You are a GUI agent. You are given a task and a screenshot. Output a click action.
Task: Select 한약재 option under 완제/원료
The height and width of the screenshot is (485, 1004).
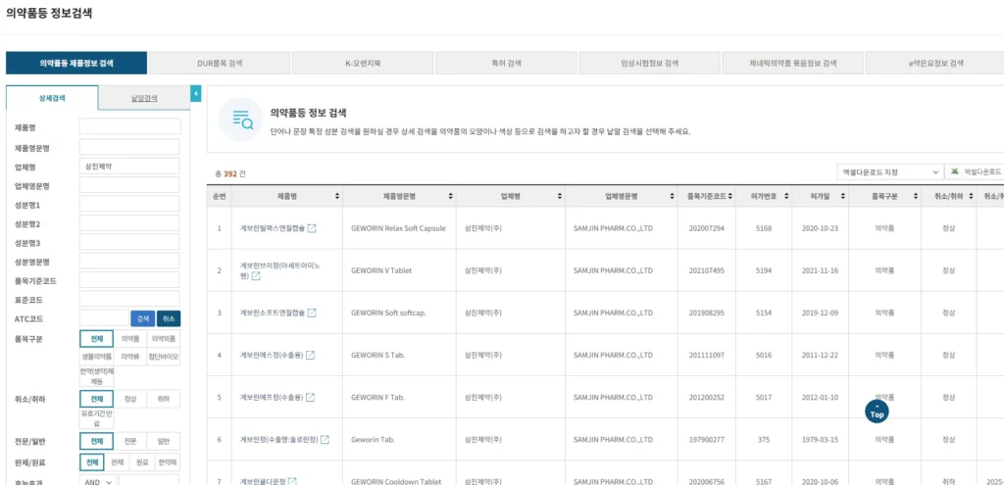click(x=167, y=461)
